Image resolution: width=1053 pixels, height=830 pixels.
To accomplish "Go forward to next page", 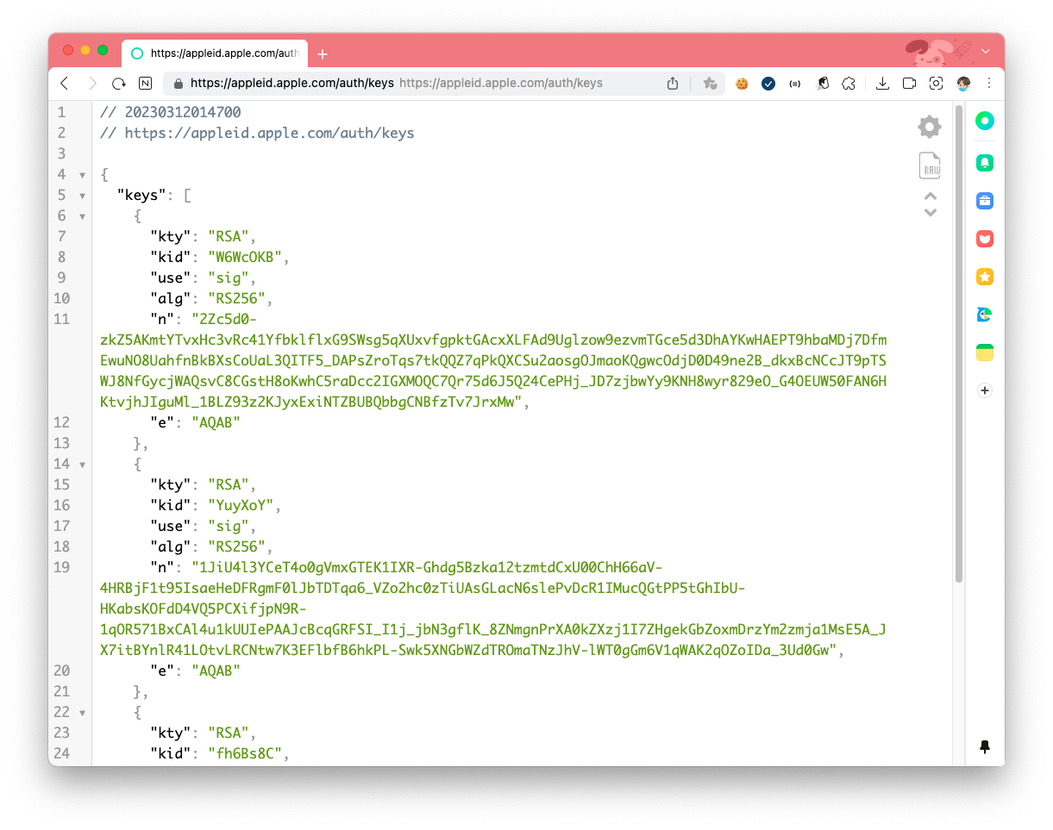I will [x=91, y=84].
